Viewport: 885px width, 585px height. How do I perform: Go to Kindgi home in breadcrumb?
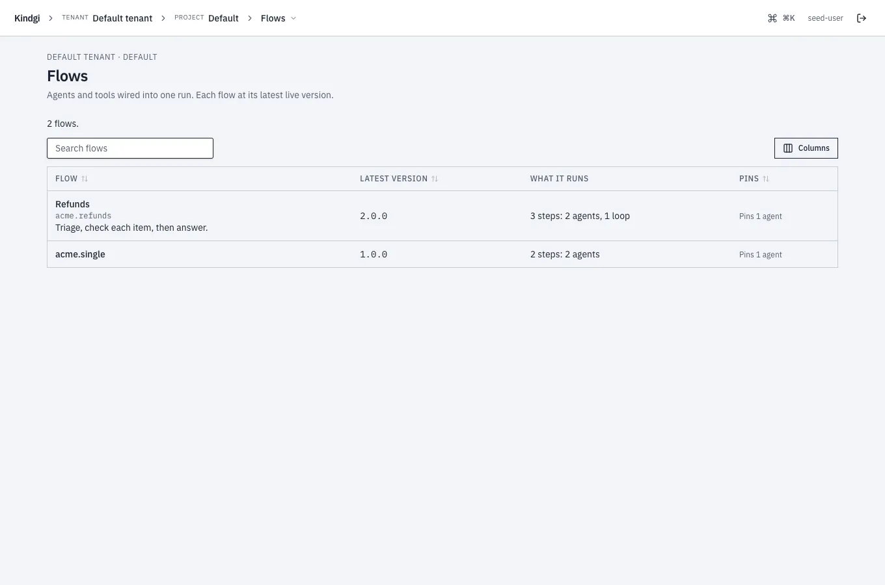(27, 18)
